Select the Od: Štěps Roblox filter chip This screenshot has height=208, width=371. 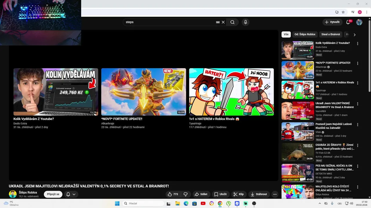[x=305, y=34]
